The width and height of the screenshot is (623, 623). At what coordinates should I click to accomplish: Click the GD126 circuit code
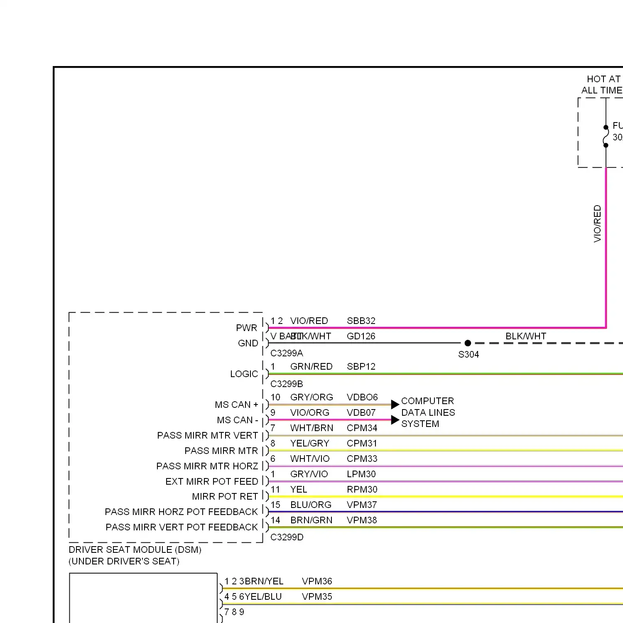point(361,336)
